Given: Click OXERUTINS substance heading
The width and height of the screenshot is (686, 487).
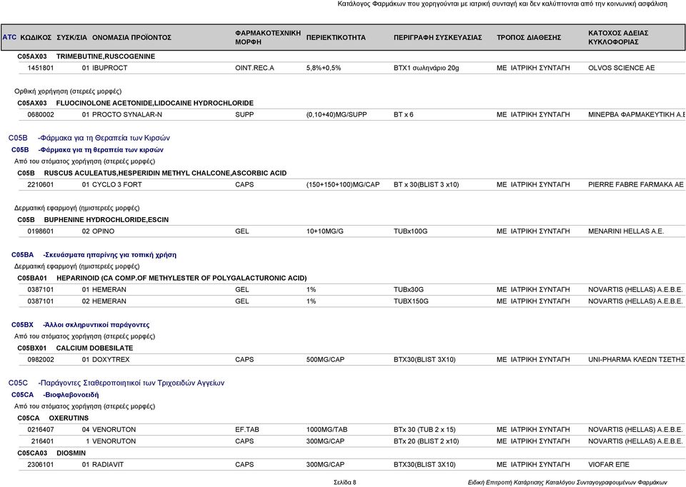Looking at the screenshot, I should 69,418.
